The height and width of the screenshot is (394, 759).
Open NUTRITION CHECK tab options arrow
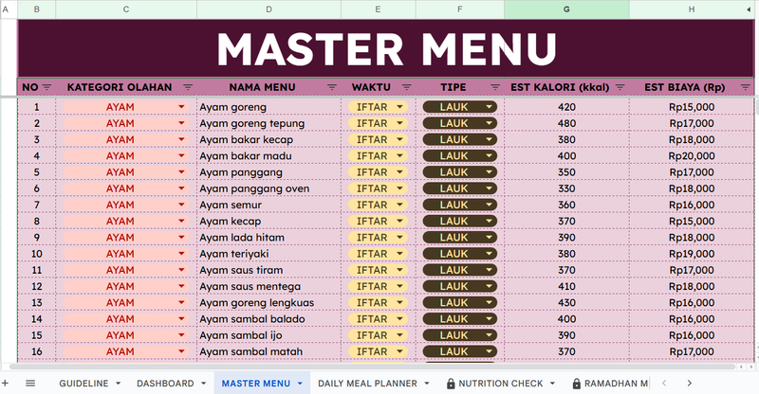pyautogui.click(x=552, y=384)
